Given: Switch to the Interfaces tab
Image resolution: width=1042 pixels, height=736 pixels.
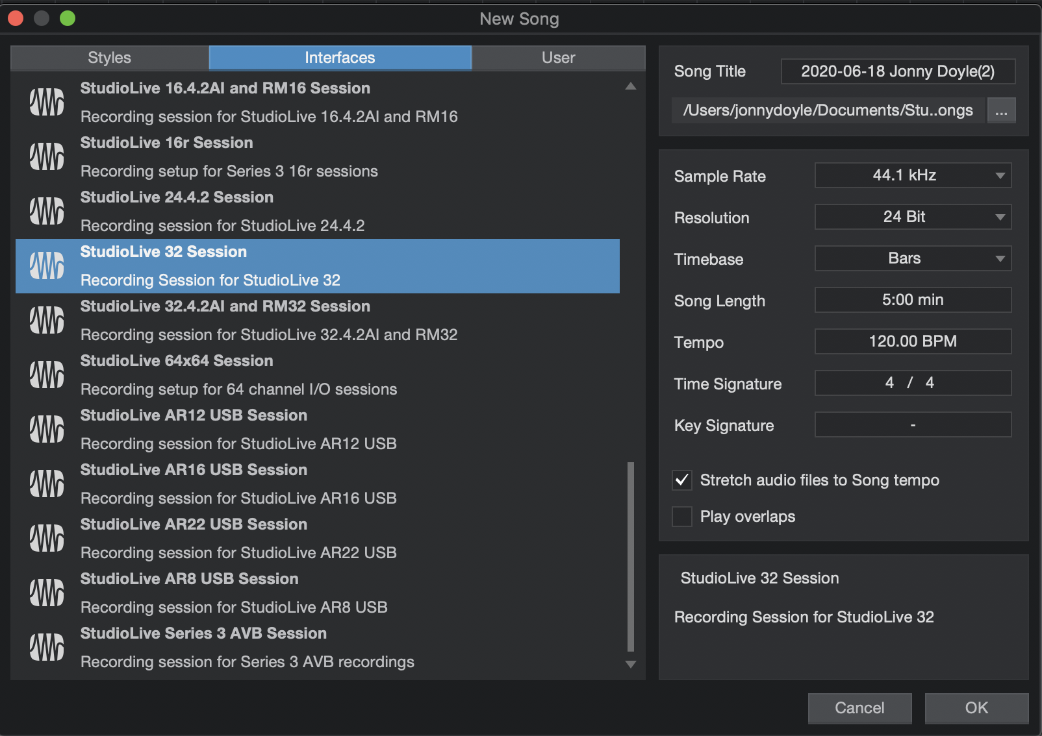Looking at the screenshot, I should 340,58.
